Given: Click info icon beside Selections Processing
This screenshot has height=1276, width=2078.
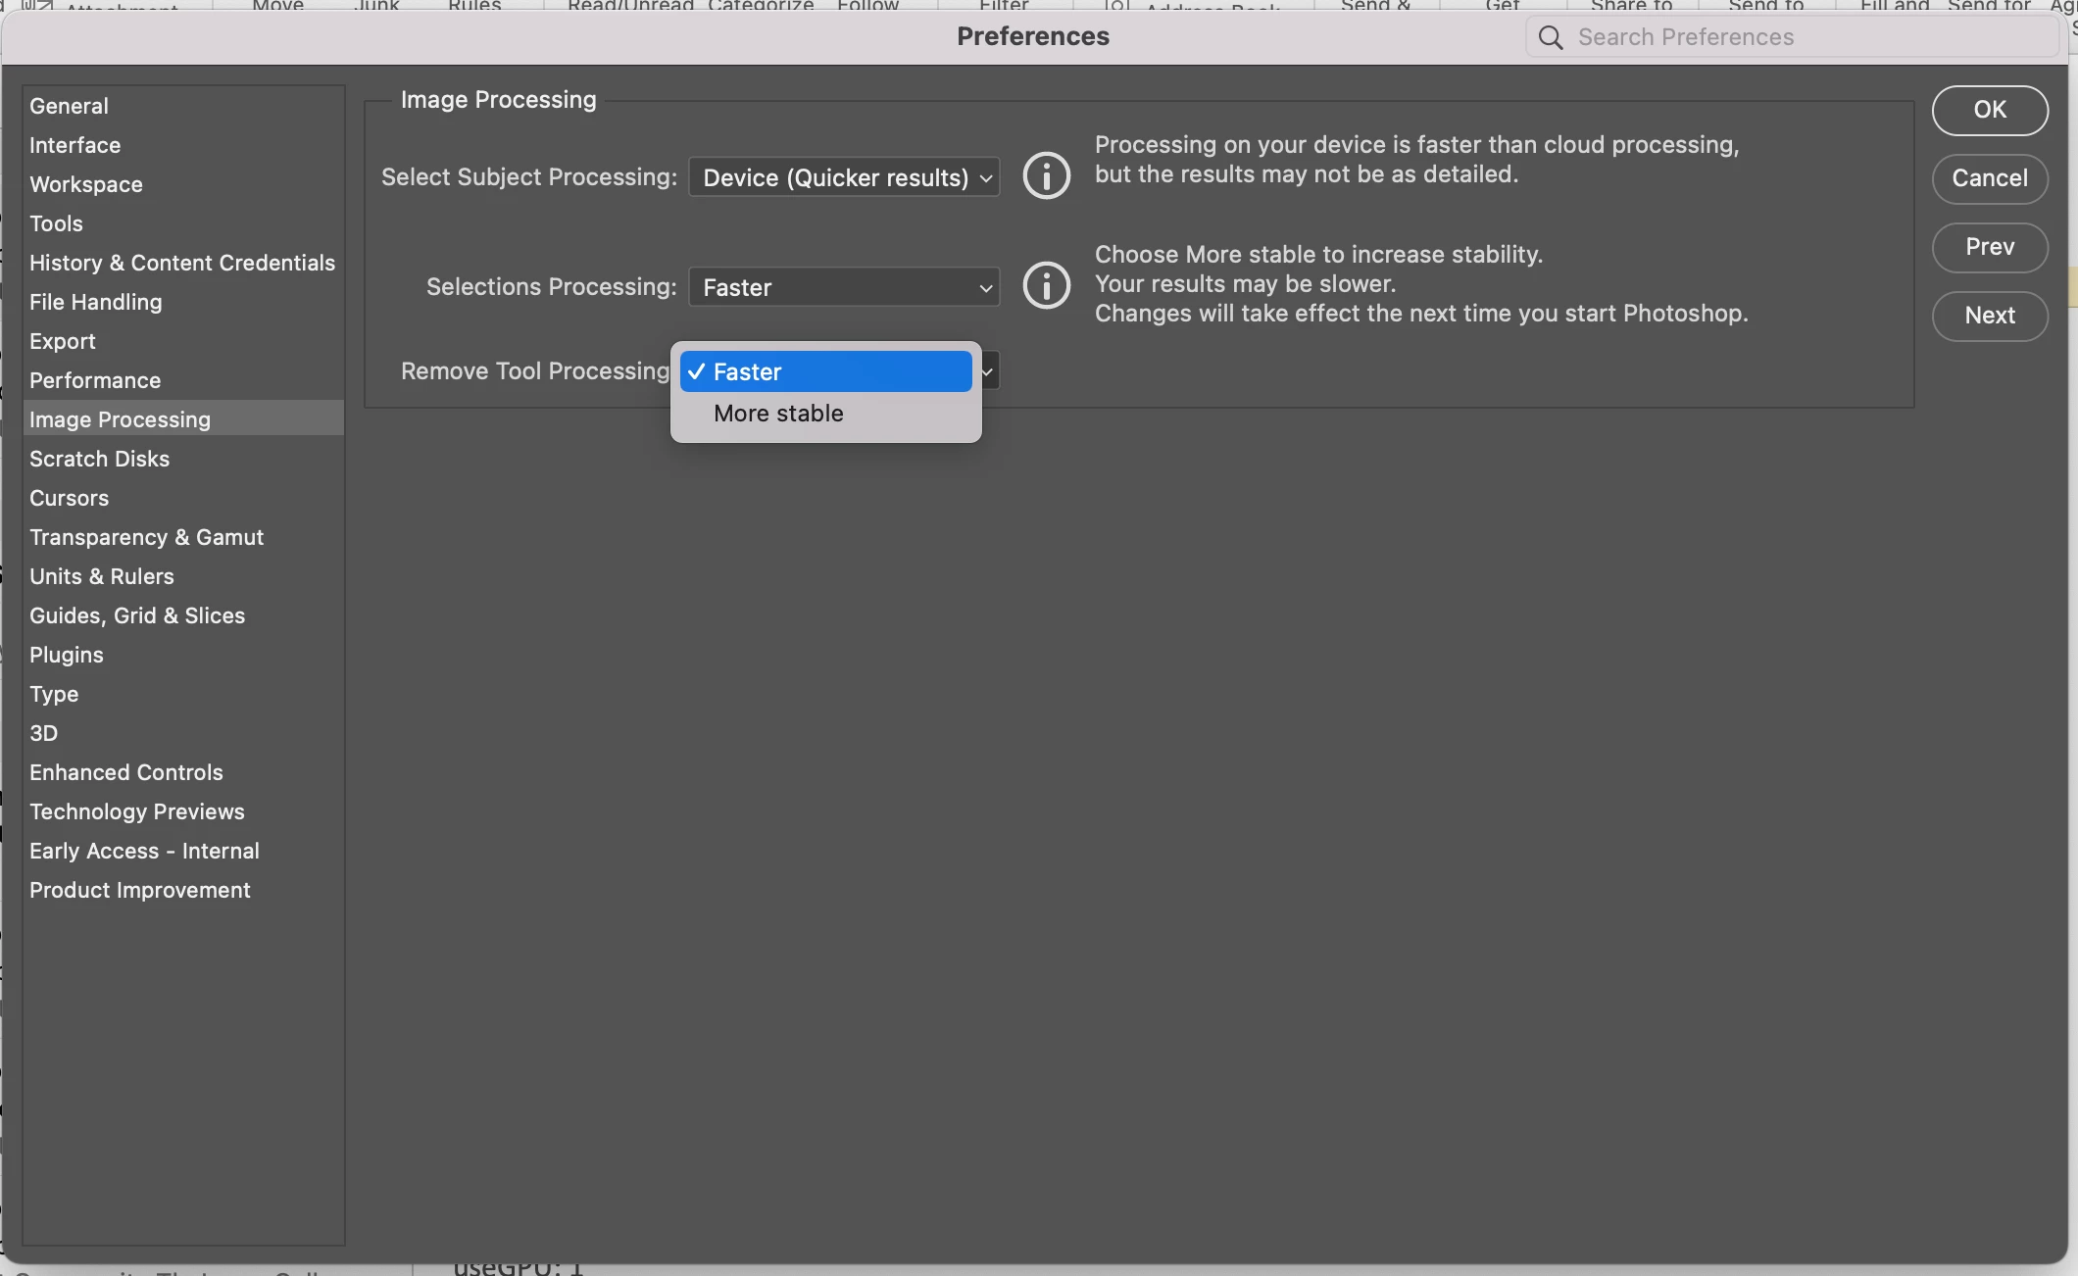Looking at the screenshot, I should [x=1046, y=286].
